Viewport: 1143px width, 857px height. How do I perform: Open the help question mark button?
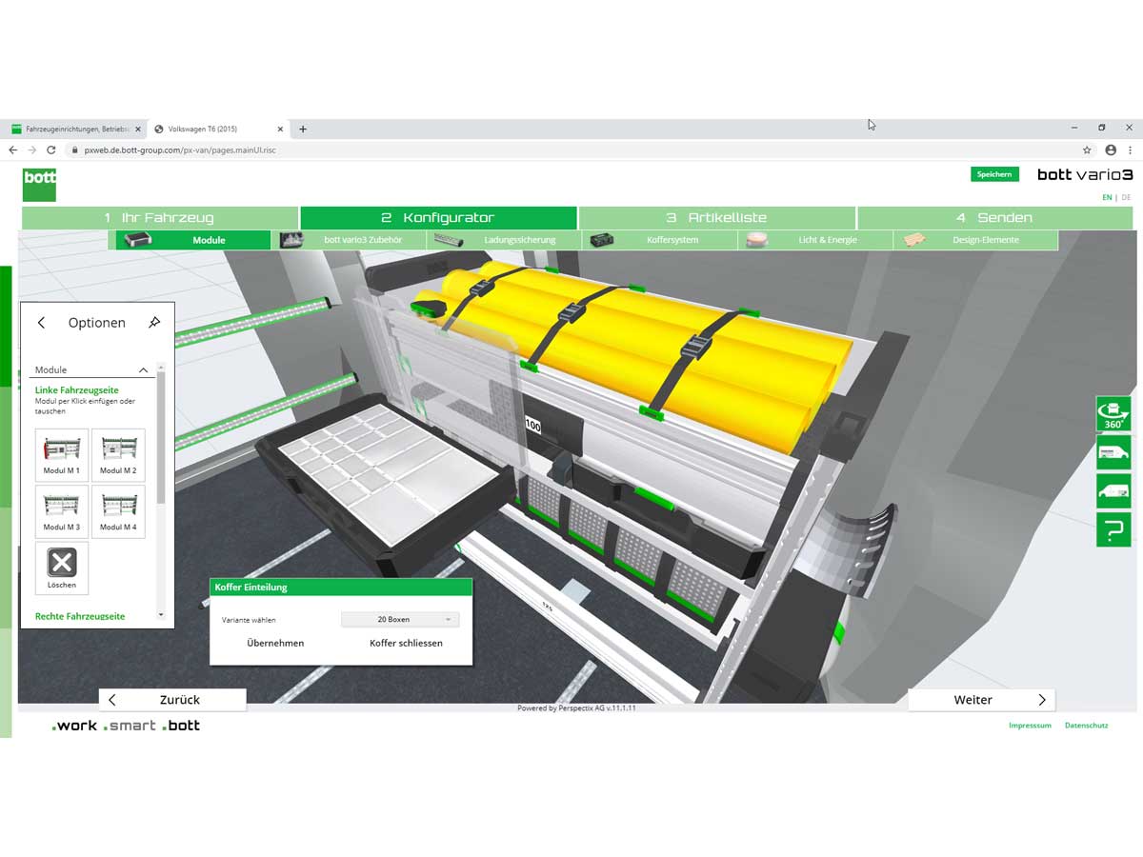tap(1113, 529)
